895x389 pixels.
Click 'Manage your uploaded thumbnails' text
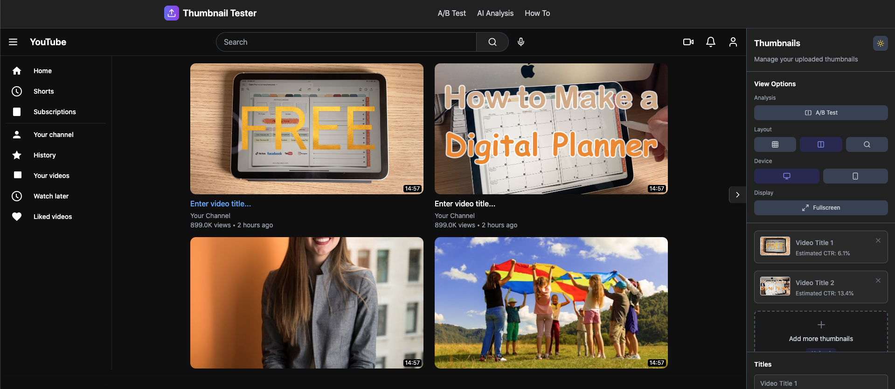[x=806, y=59]
